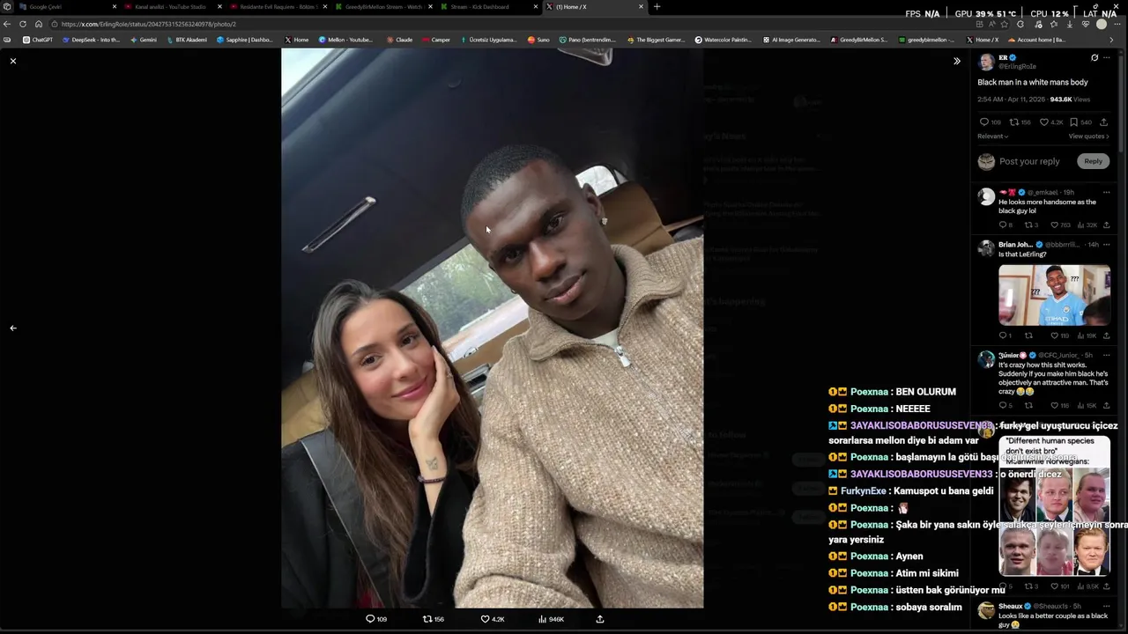Like _emkael's comment showing 763
This screenshot has height=634, width=1128.
1061,225
